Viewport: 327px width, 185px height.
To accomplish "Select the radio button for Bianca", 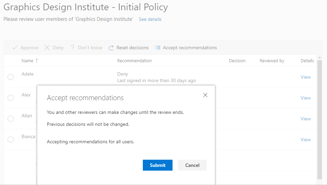I will point(11,140).
